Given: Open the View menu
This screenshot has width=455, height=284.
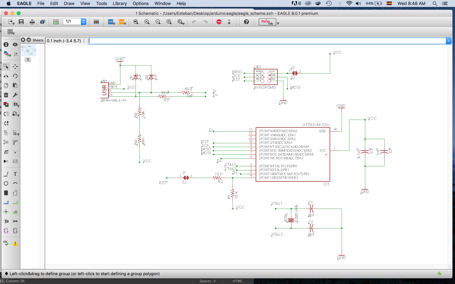Looking at the screenshot, I should point(85,3).
